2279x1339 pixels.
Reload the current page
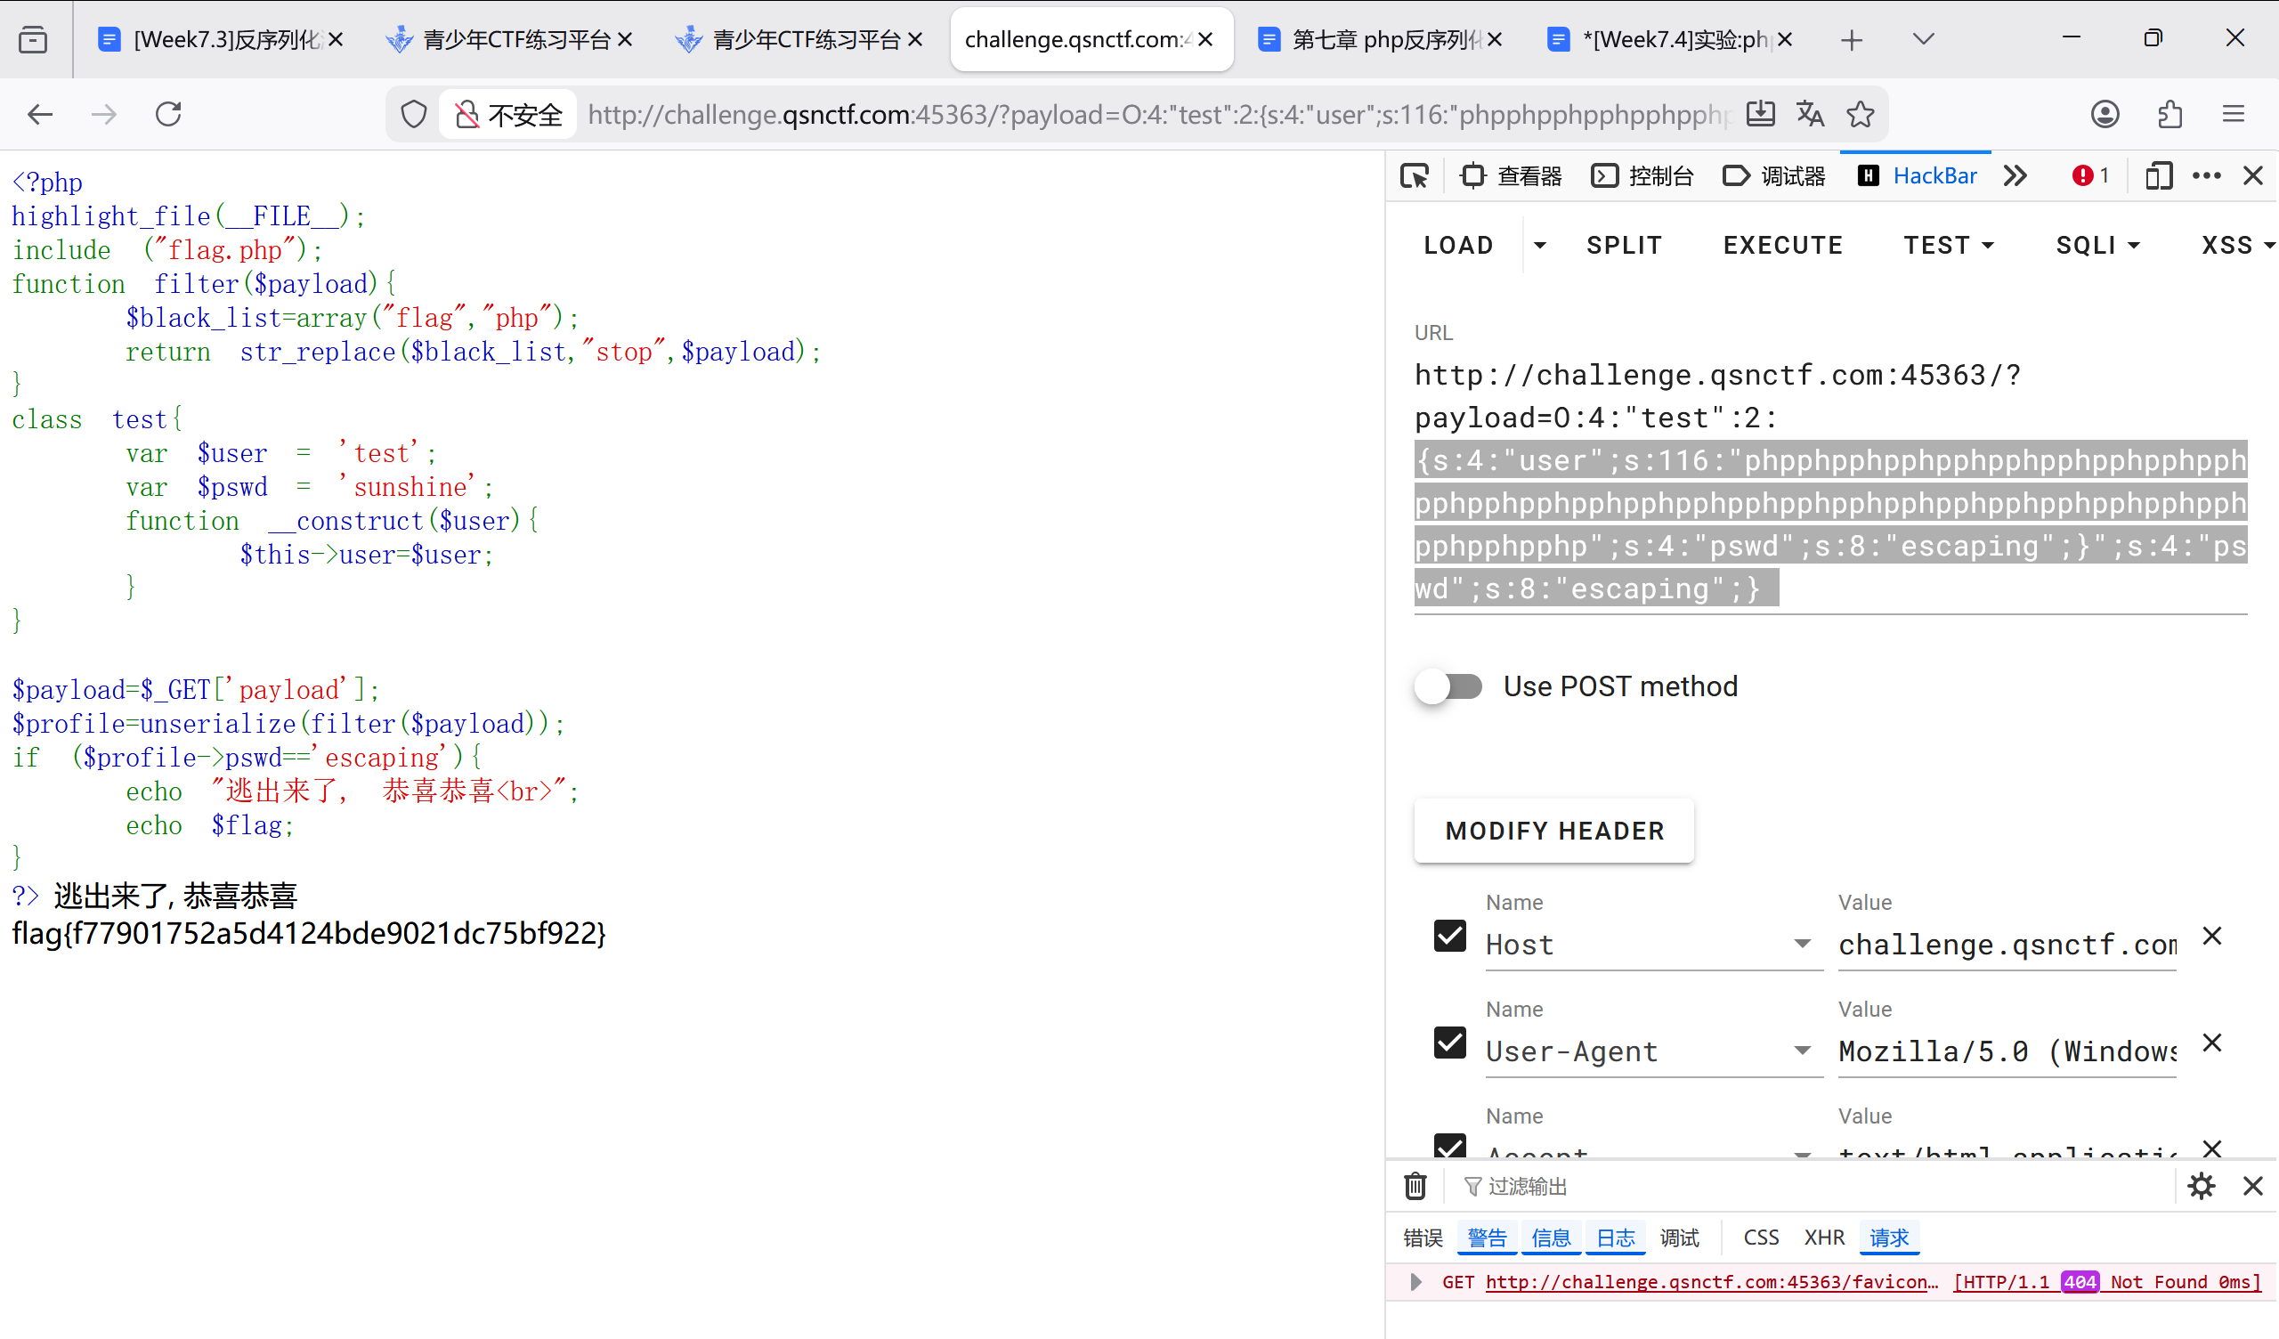pyautogui.click(x=168, y=114)
